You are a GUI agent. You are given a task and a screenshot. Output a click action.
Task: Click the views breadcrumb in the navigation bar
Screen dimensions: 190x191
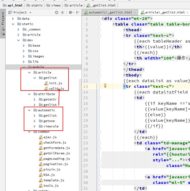point(56,5)
